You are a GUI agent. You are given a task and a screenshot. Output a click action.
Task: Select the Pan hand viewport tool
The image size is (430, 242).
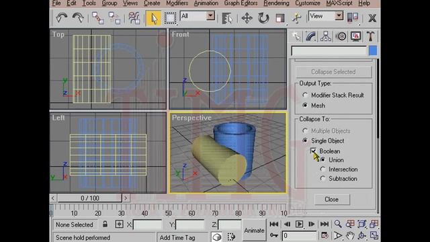tap(350, 236)
